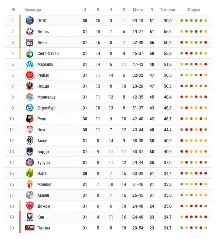
Task: Click Marseille's light-blue OM logo
Action: click(x=30, y=64)
